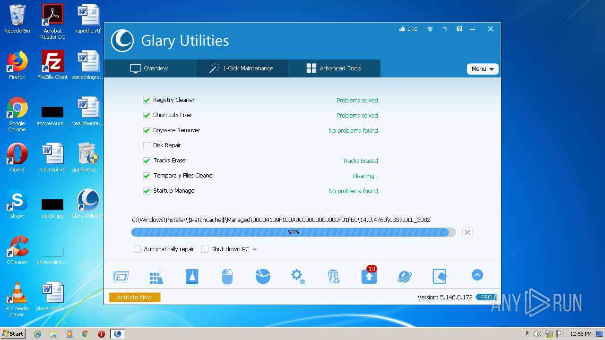The height and width of the screenshot is (340, 605).
Task: Click the Activate Now button
Action: tap(135, 297)
